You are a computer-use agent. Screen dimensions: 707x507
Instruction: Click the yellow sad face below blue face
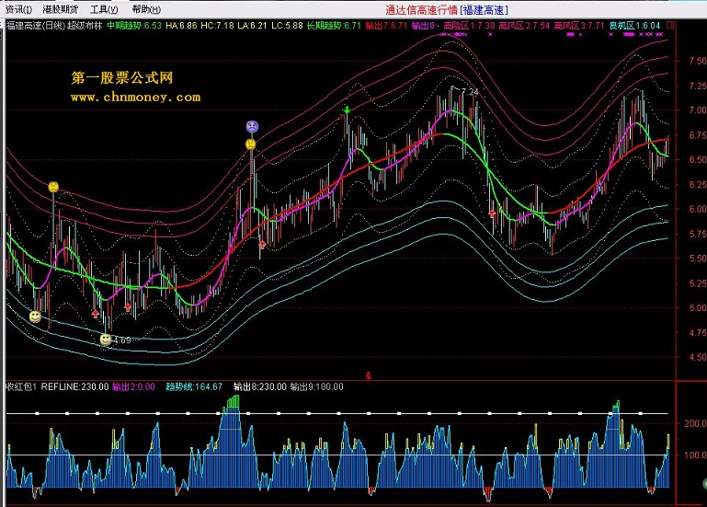coord(251,144)
